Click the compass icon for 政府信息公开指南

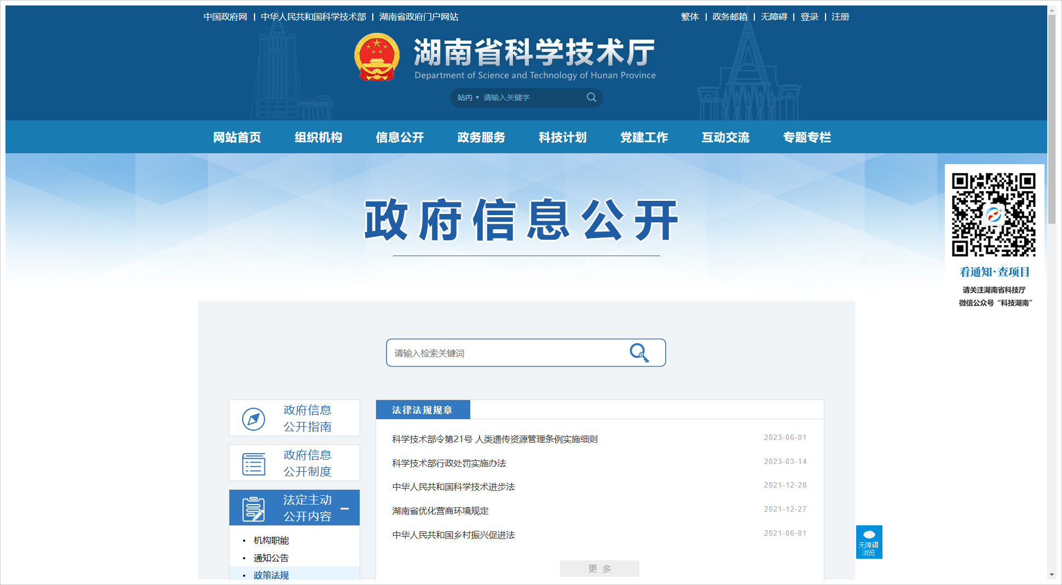253,419
